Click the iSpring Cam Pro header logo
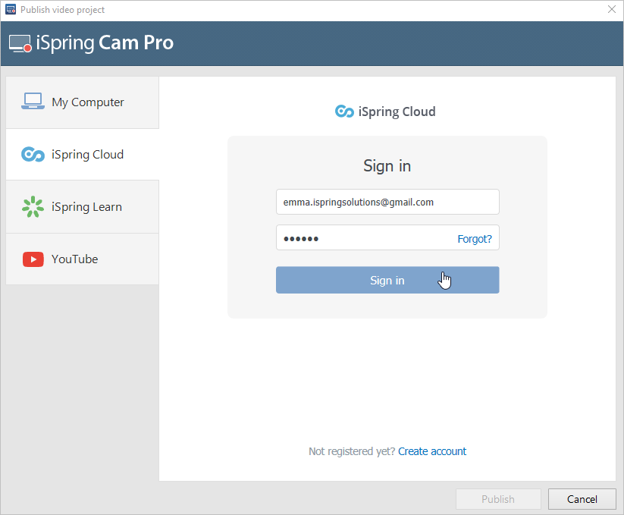 click(x=91, y=43)
